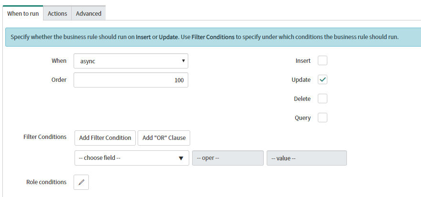Click the Add Filter Condition button
Image resolution: width=421 pixels, height=197 pixels.
105,138
